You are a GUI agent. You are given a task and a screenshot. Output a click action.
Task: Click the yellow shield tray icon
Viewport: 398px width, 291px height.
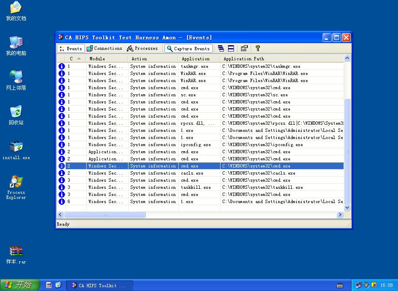(374, 285)
